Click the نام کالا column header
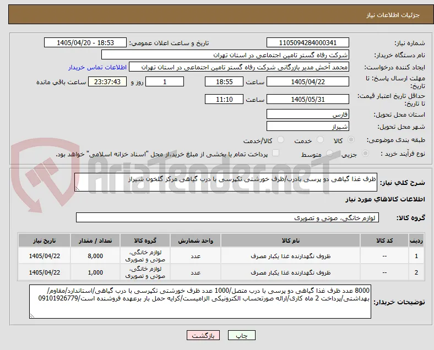 (291, 240)
